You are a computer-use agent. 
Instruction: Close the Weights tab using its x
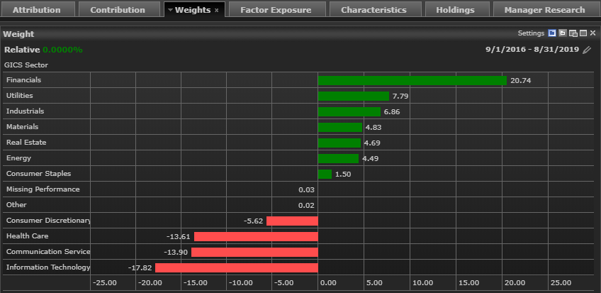[x=216, y=11]
